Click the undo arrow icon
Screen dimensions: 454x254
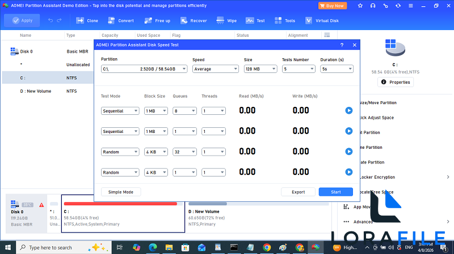click(x=51, y=20)
